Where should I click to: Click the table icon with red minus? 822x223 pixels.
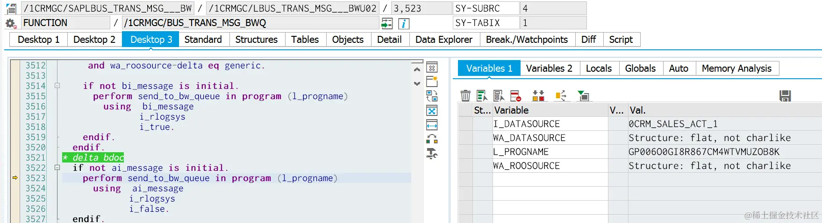515,96
